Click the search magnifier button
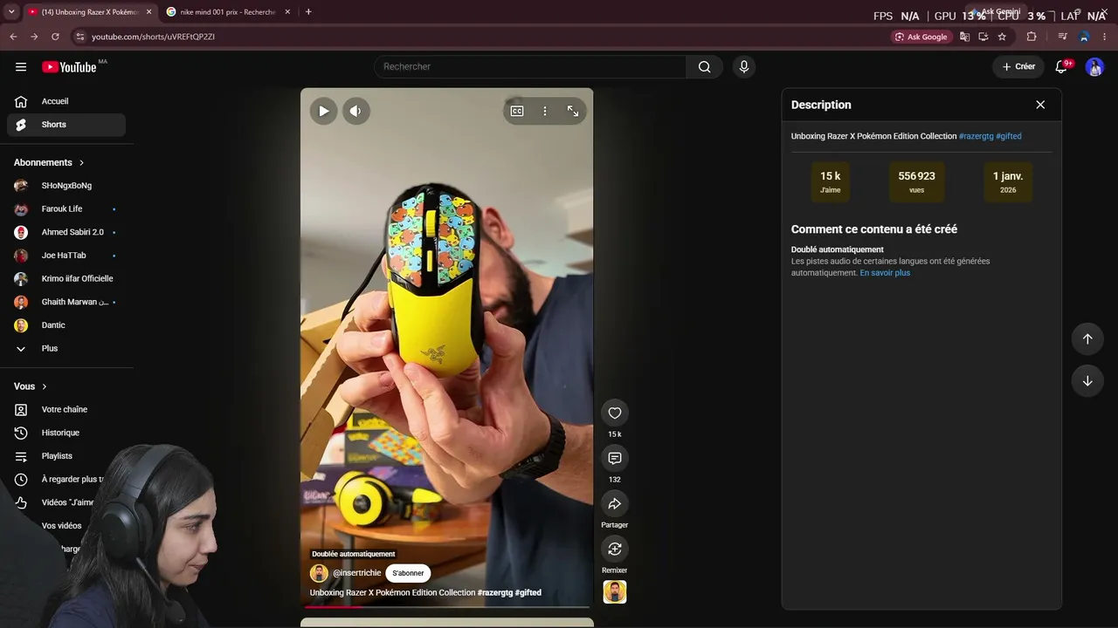This screenshot has width=1118, height=628. click(704, 67)
